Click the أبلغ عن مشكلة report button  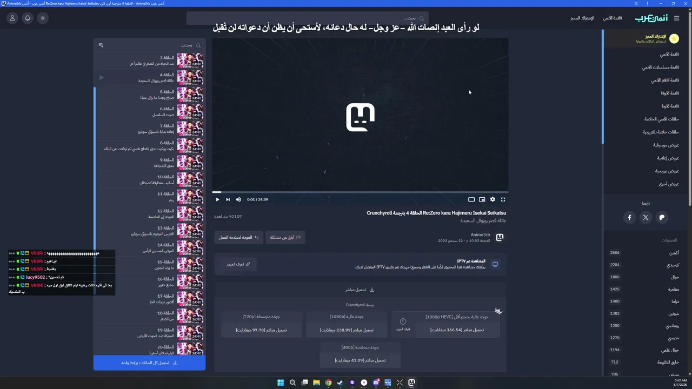coord(285,237)
